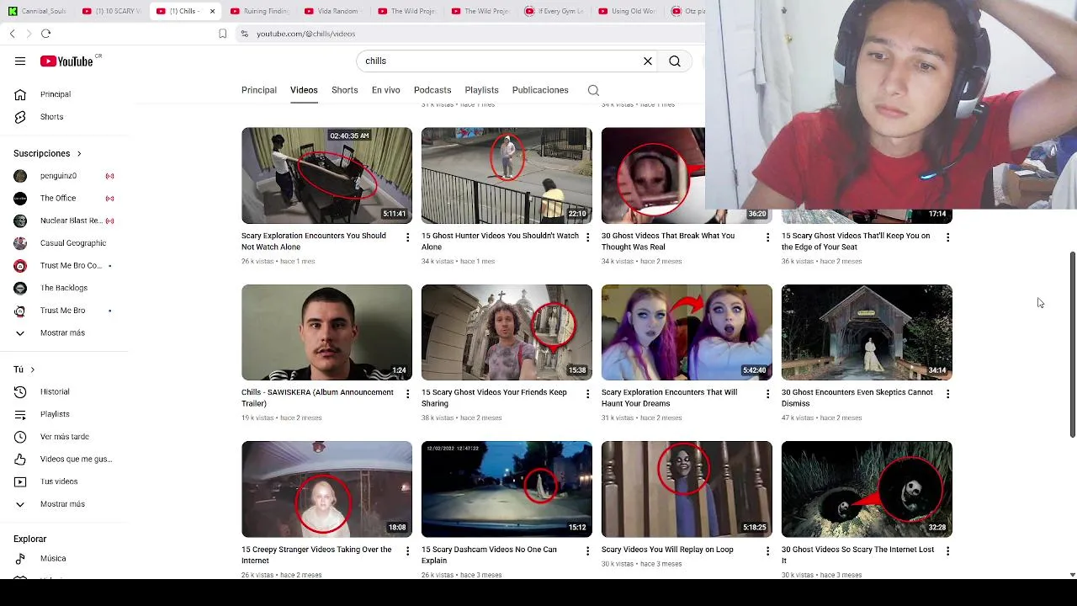1077x606 pixels.
Task: Open options for 15 Scary Ghost Videos Your Friends Keep Sharing
Action: point(587,394)
